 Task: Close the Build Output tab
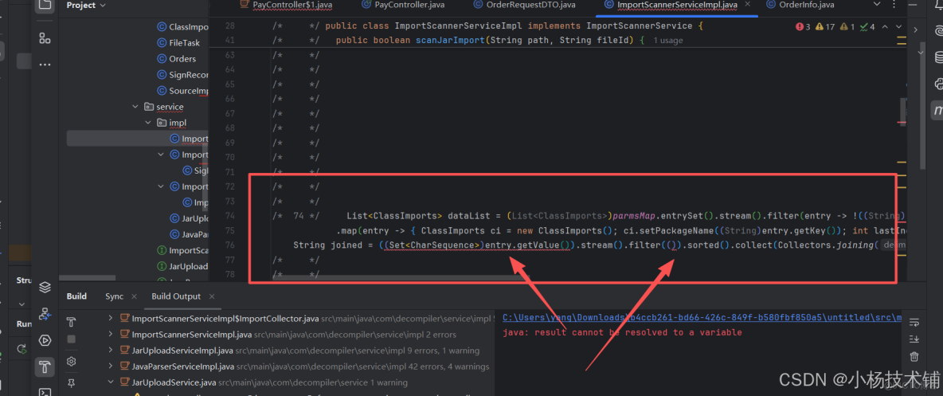(x=213, y=296)
